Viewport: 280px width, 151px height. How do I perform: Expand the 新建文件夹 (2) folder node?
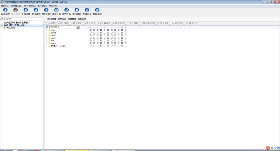47,46
